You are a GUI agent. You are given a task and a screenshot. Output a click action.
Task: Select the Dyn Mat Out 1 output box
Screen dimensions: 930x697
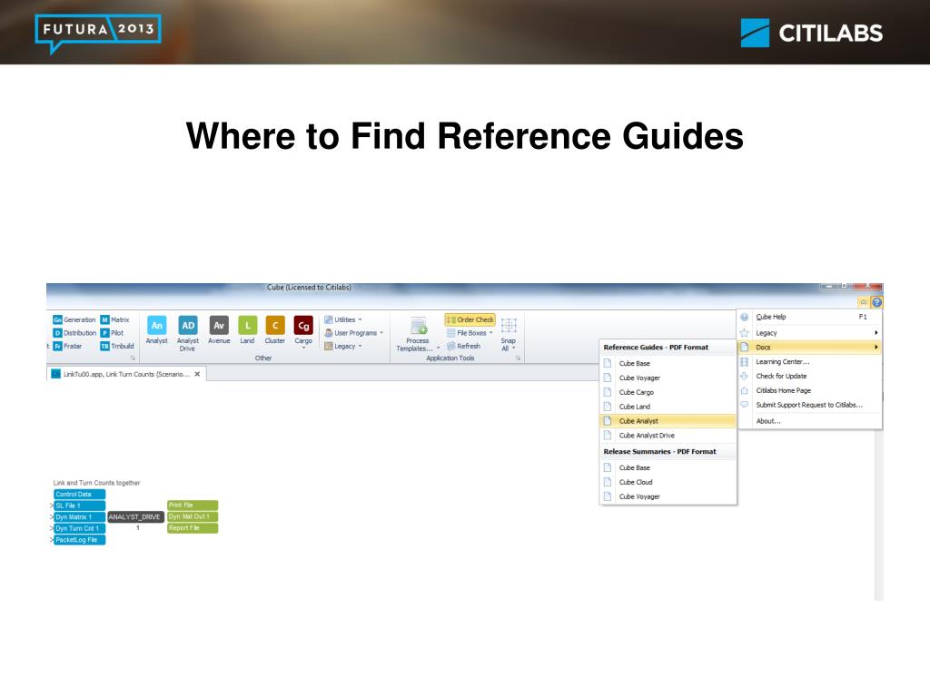point(193,516)
